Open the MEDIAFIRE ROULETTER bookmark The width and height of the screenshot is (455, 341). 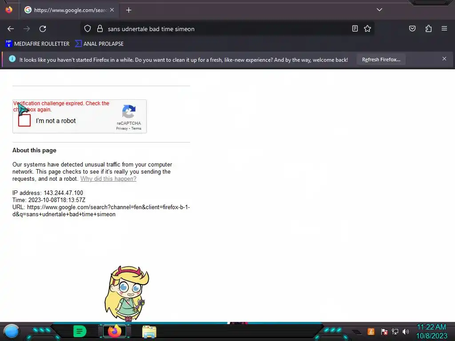pos(37,44)
